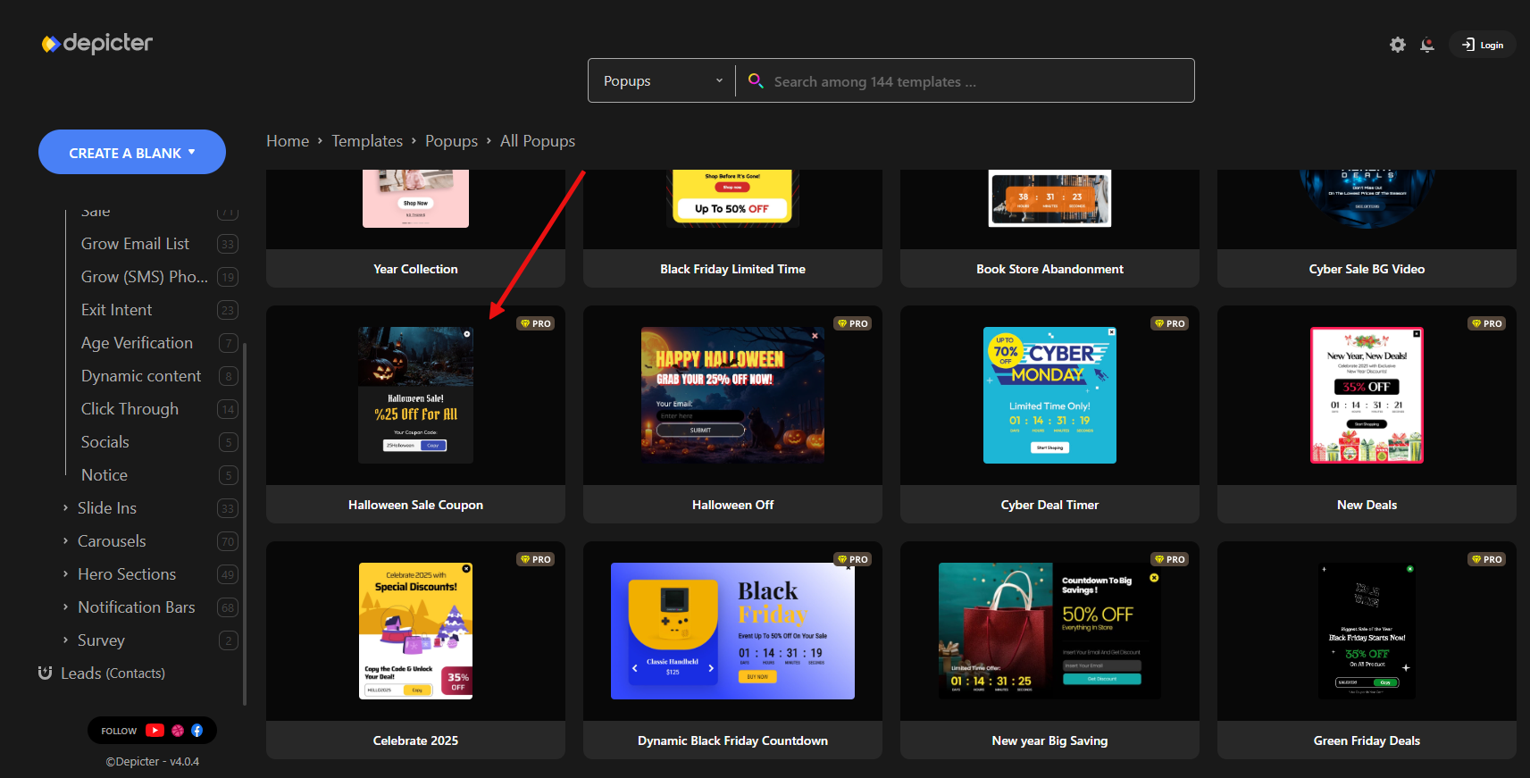Click Cyber Sale BG Video title
This screenshot has height=778, width=1530.
click(1367, 269)
